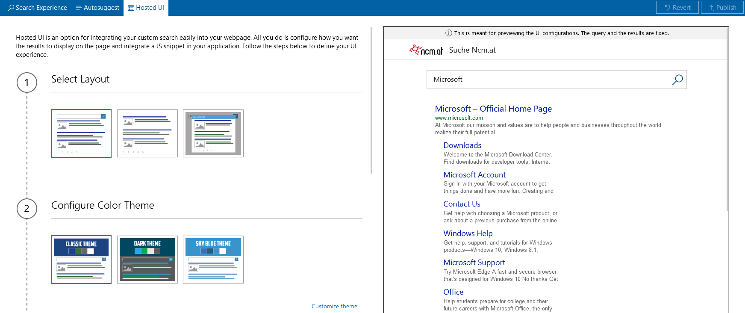Click the Revert button

pyautogui.click(x=677, y=8)
